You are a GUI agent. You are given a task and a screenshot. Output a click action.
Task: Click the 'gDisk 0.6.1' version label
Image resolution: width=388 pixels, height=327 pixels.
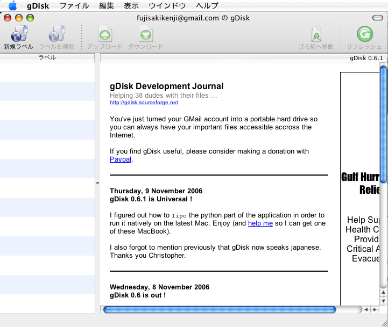click(366, 58)
